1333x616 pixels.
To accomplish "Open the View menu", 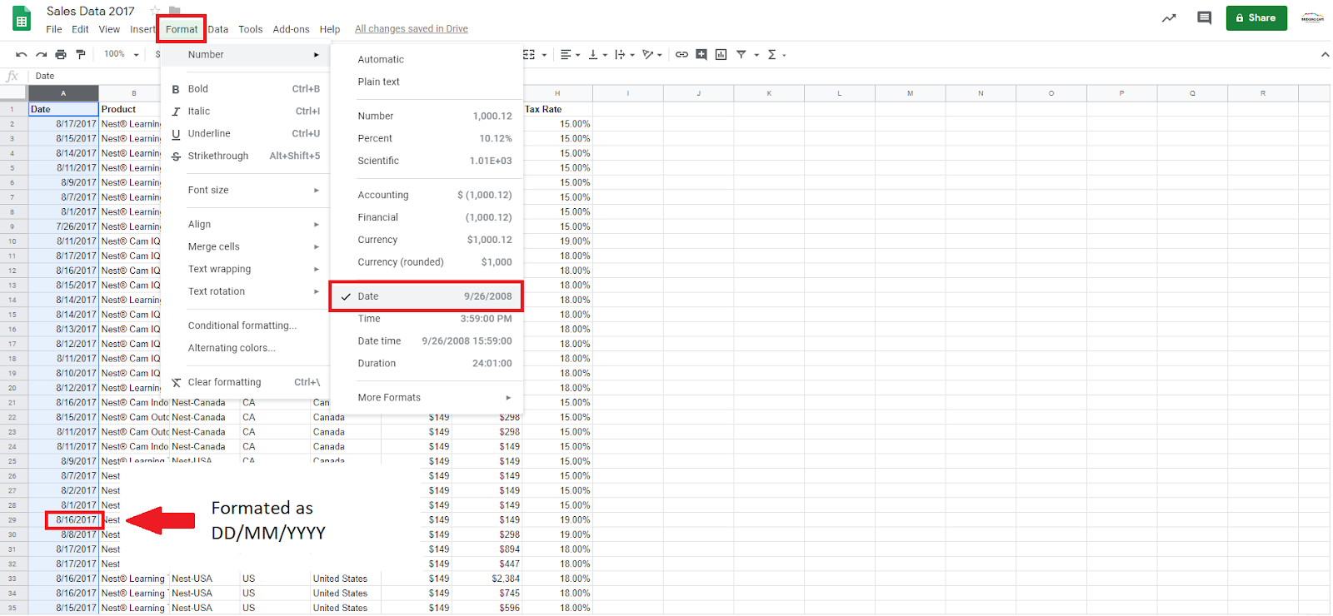I will pyautogui.click(x=109, y=29).
